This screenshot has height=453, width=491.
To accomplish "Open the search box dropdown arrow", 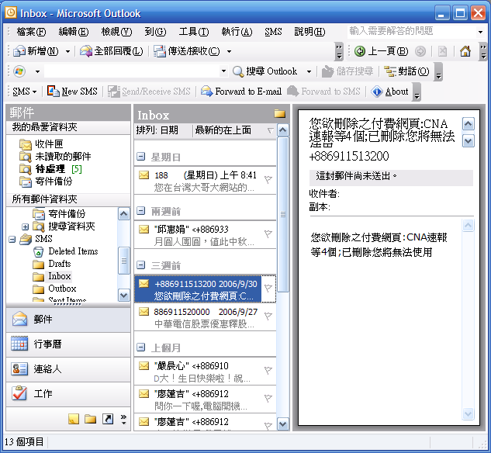I will [x=223, y=71].
